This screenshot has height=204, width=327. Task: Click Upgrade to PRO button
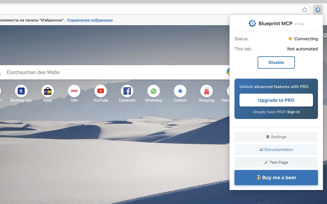[276, 100]
